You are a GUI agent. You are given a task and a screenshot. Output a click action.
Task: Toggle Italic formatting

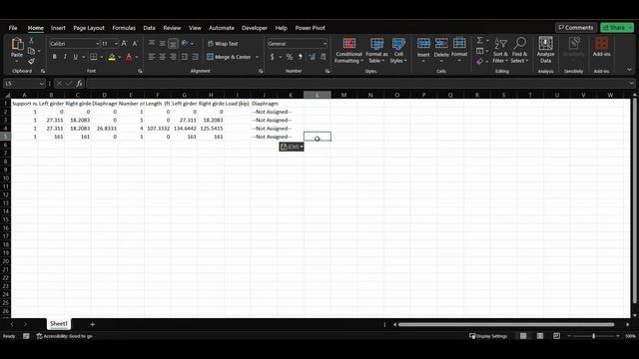click(x=65, y=57)
